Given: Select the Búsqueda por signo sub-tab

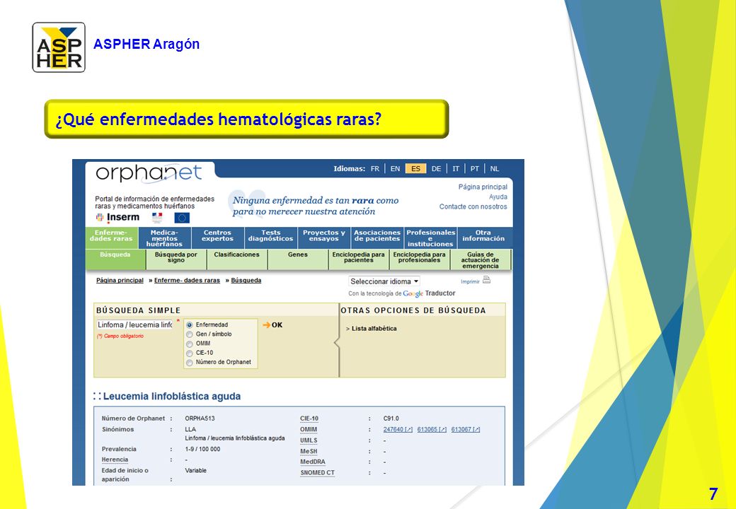Looking at the screenshot, I should pyautogui.click(x=176, y=259).
